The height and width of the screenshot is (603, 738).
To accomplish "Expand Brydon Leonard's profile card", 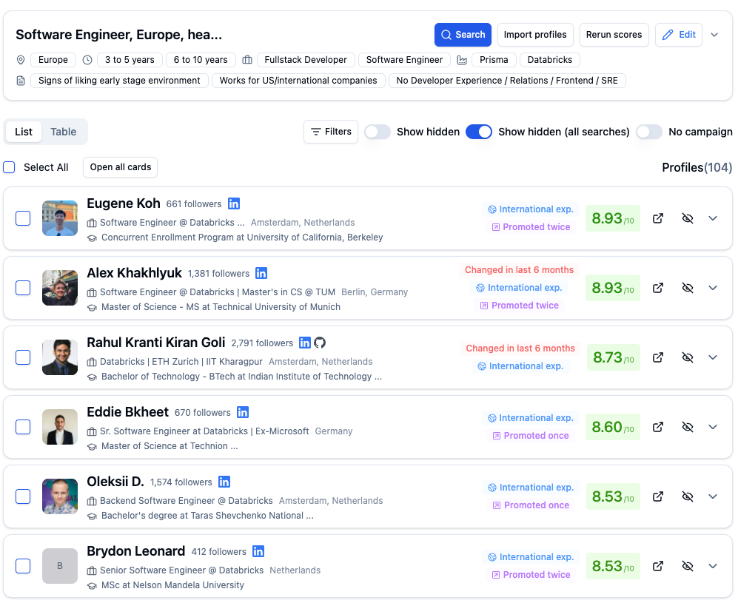I will point(713,566).
